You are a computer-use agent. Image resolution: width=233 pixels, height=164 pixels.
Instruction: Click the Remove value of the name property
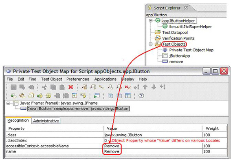click(x=112, y=151)
